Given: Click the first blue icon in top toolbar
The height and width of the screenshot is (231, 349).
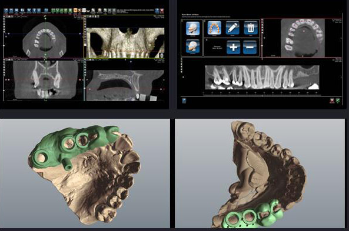Looking at the screenshot, I should (x=6, y=10).
